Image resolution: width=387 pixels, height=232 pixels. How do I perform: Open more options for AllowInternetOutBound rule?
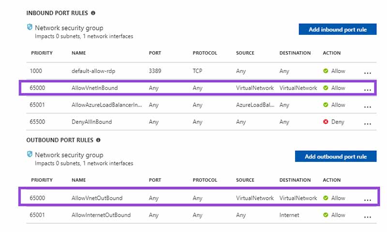(x=368, y=217)
